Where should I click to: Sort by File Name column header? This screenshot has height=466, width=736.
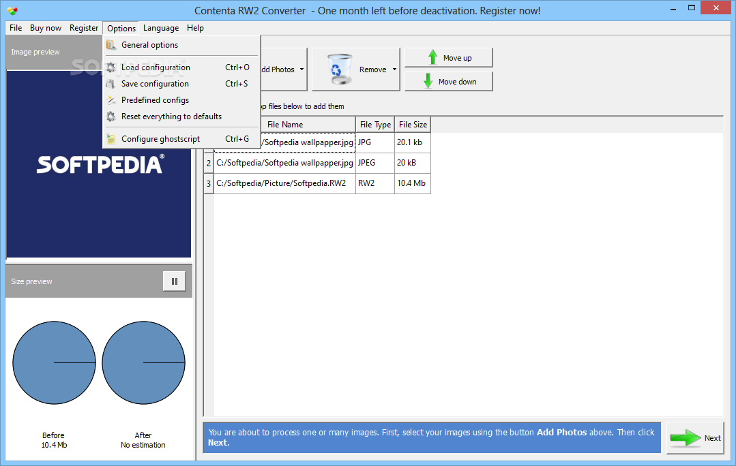285,125
